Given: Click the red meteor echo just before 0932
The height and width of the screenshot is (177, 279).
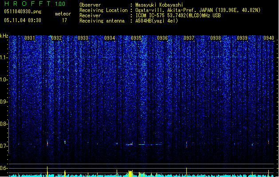Looking at the screenshot, I should click(47, 143).
